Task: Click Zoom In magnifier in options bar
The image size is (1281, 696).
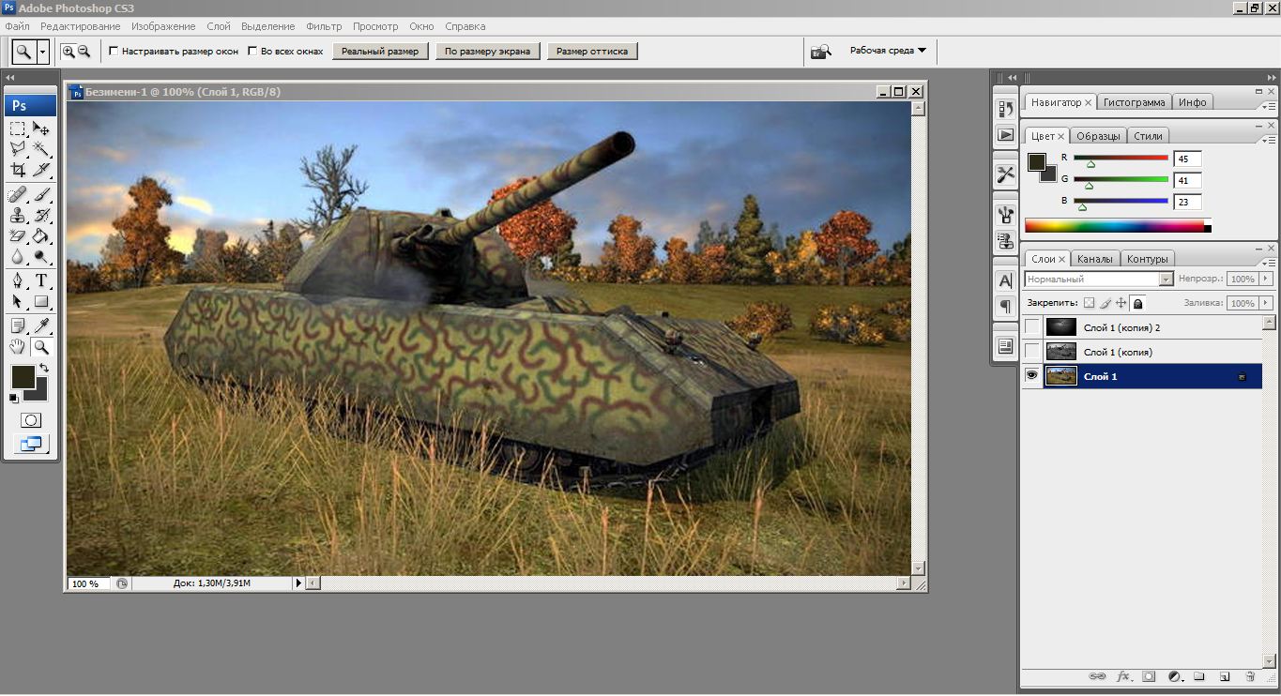Action: tap(68, 52)
